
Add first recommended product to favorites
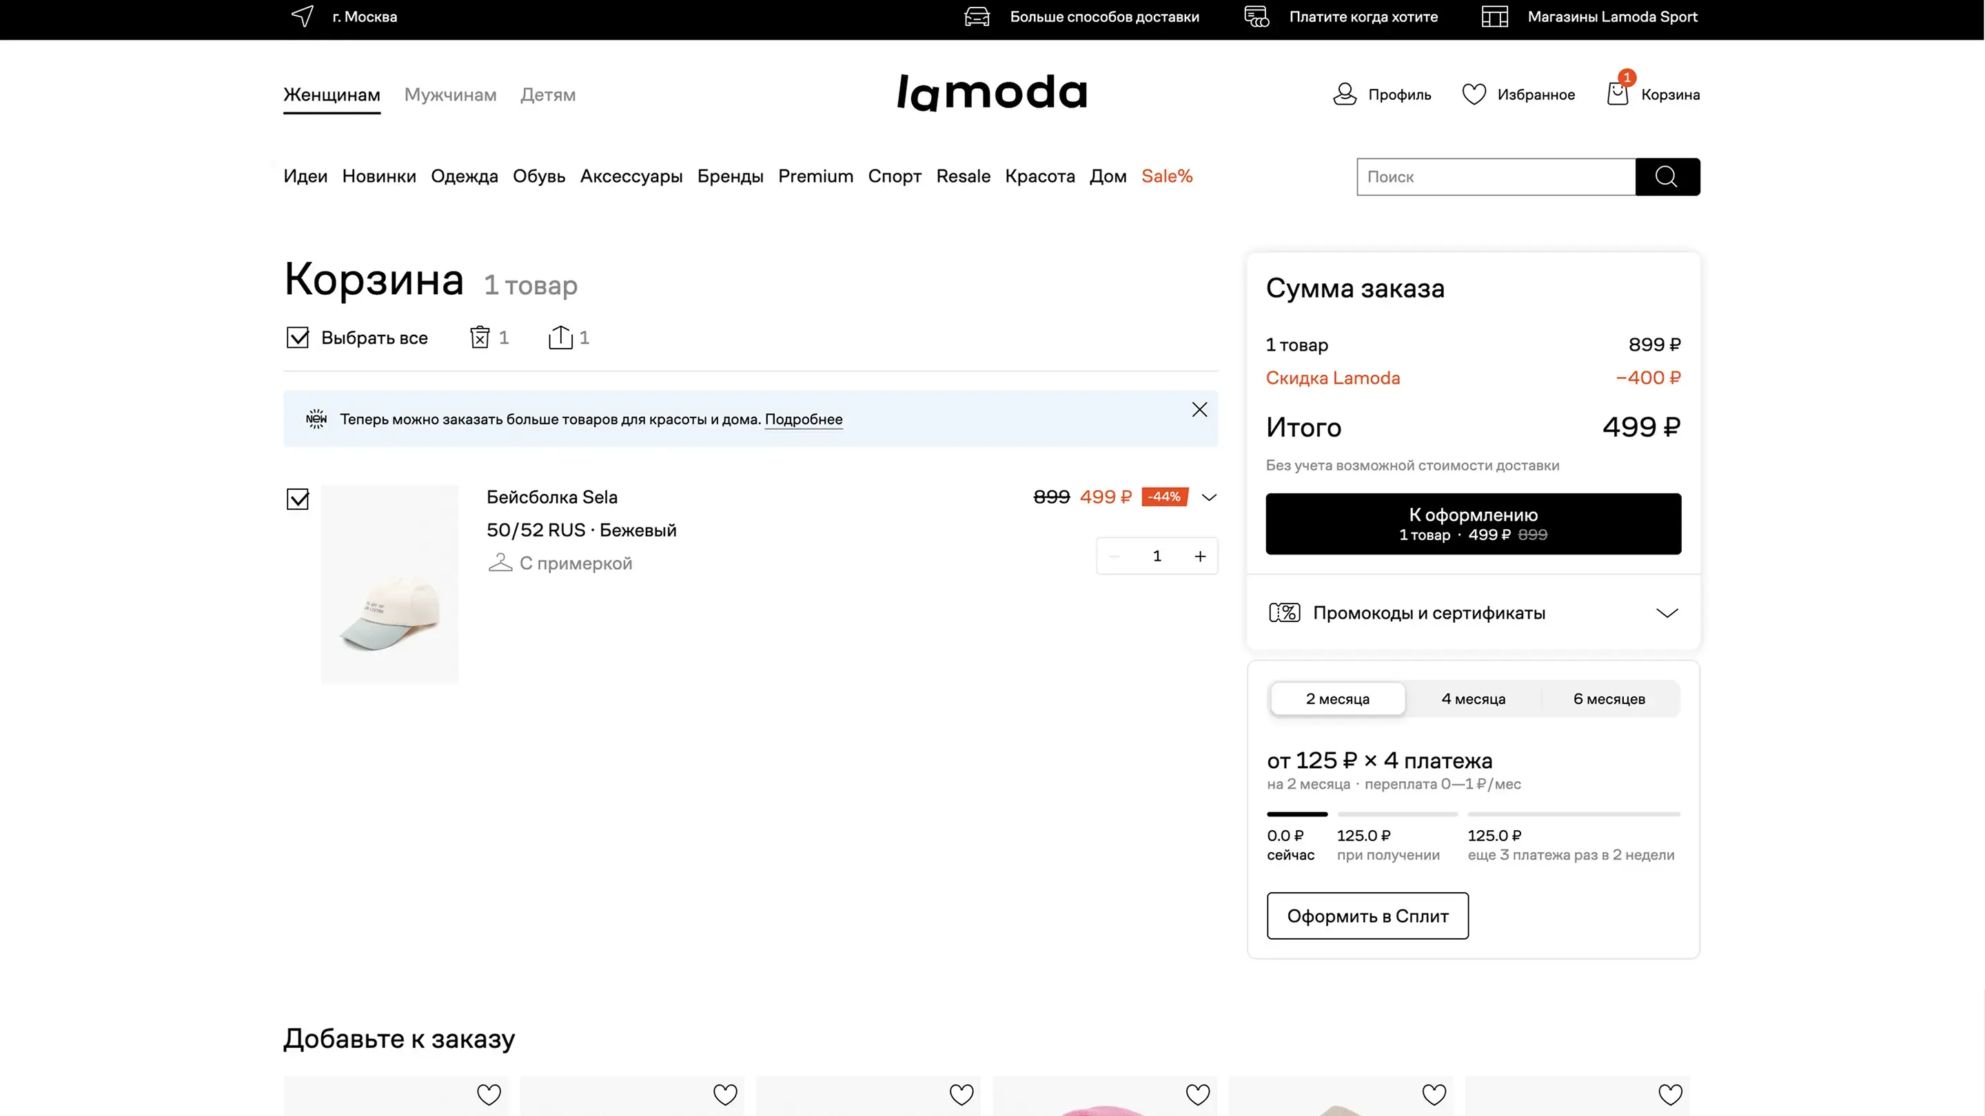click(489, 1094)
